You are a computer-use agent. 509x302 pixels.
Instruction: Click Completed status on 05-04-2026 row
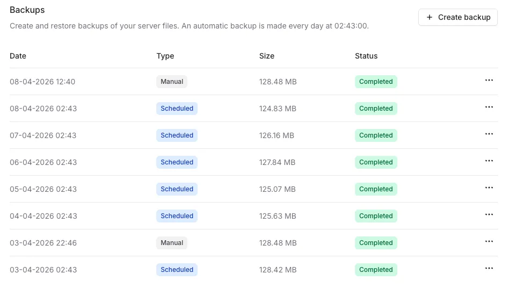[x=376, y=189]
